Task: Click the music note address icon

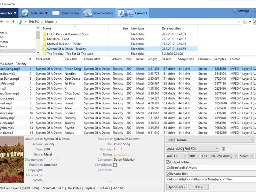Action: point(21,21)
